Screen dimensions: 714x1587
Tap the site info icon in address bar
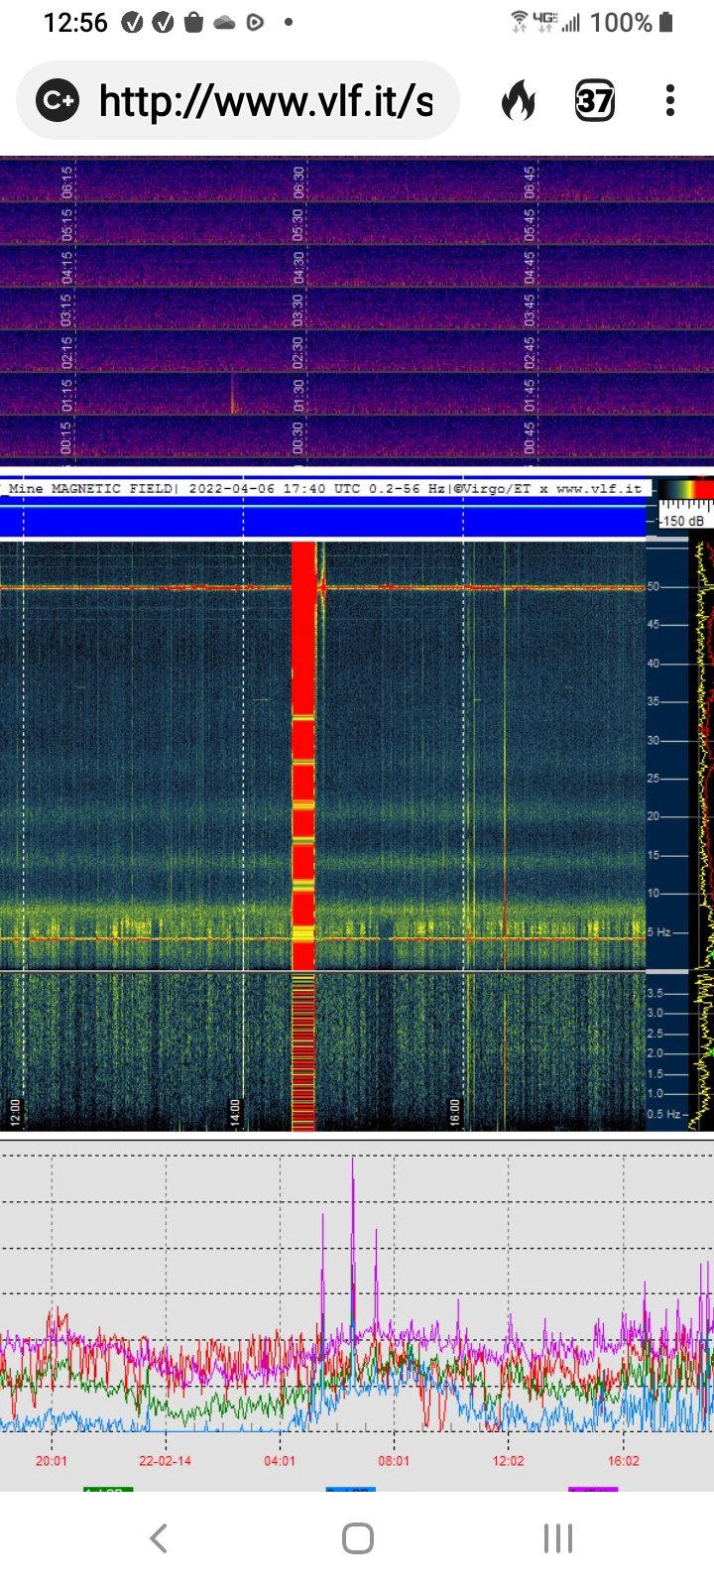tap(58, 101)
